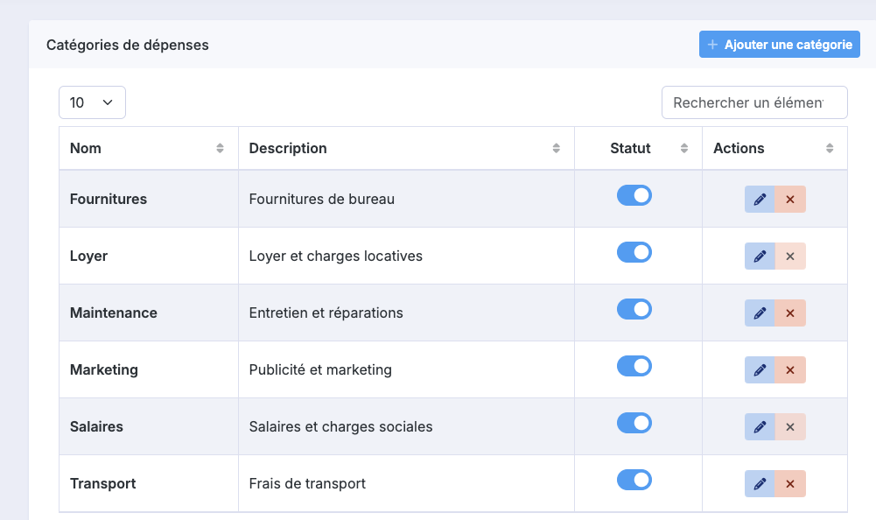Viewport: 876px width, 520px height.
Task: Focus the Rechercher un élément search field
Action: (754, 102)
